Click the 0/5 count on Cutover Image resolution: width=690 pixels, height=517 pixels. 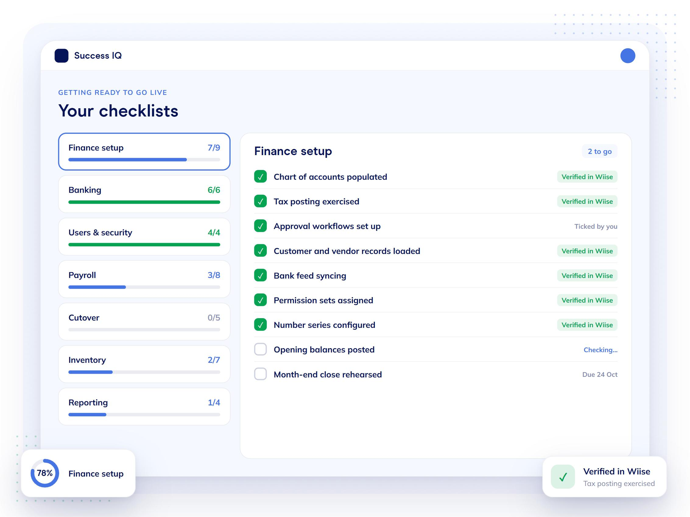point(214,317)
